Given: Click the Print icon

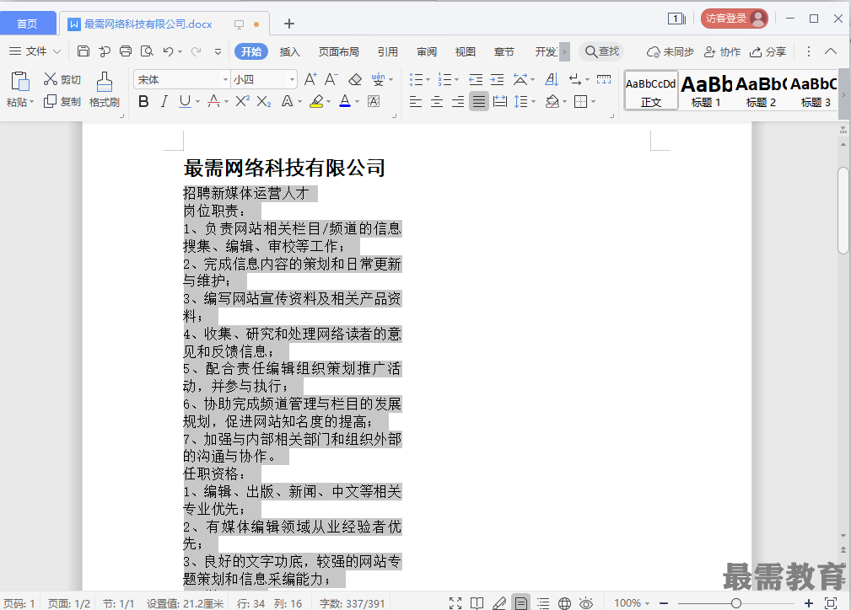Looking at the screenshot, I should [x=126, y=51].
